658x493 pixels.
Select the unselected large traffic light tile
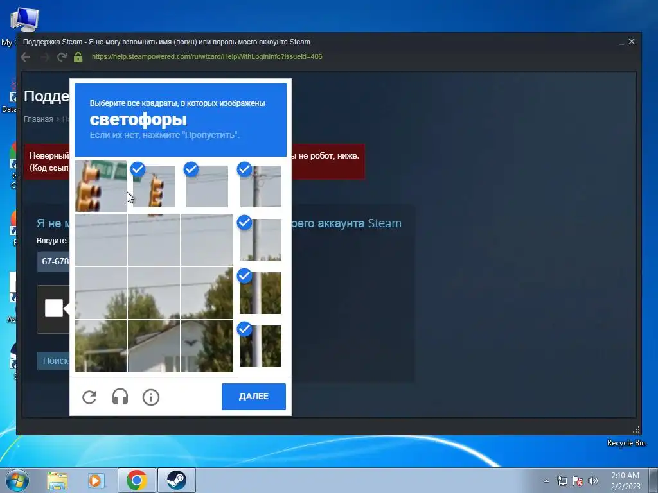pos(100,187)
